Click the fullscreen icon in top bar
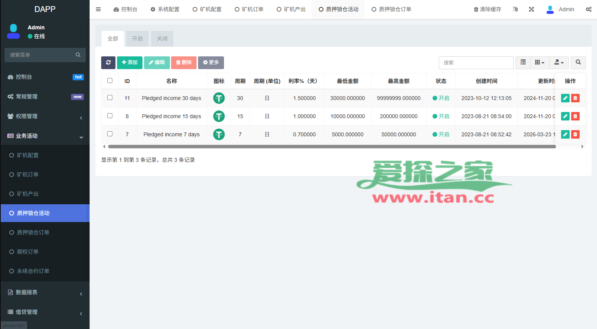Image resolution: width=597 pixels, height=329 pixels. point(531,9)
